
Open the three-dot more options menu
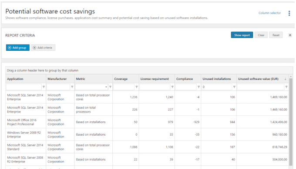[289, 13]
